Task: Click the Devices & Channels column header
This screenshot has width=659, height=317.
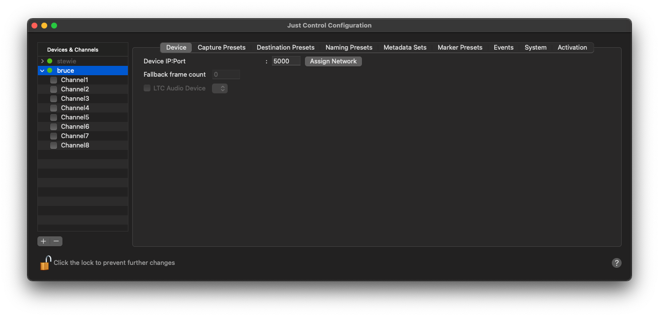Action: tap(83, 50)
